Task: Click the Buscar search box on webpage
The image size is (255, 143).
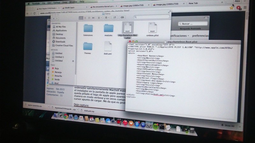Action: [x=193, y=24]
